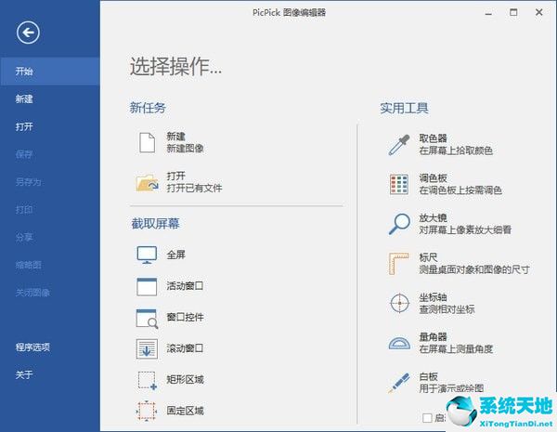Click the 活动窗口 window icon
The height and width of the screenshot is (432, 557).
click(x=147, y=286)
